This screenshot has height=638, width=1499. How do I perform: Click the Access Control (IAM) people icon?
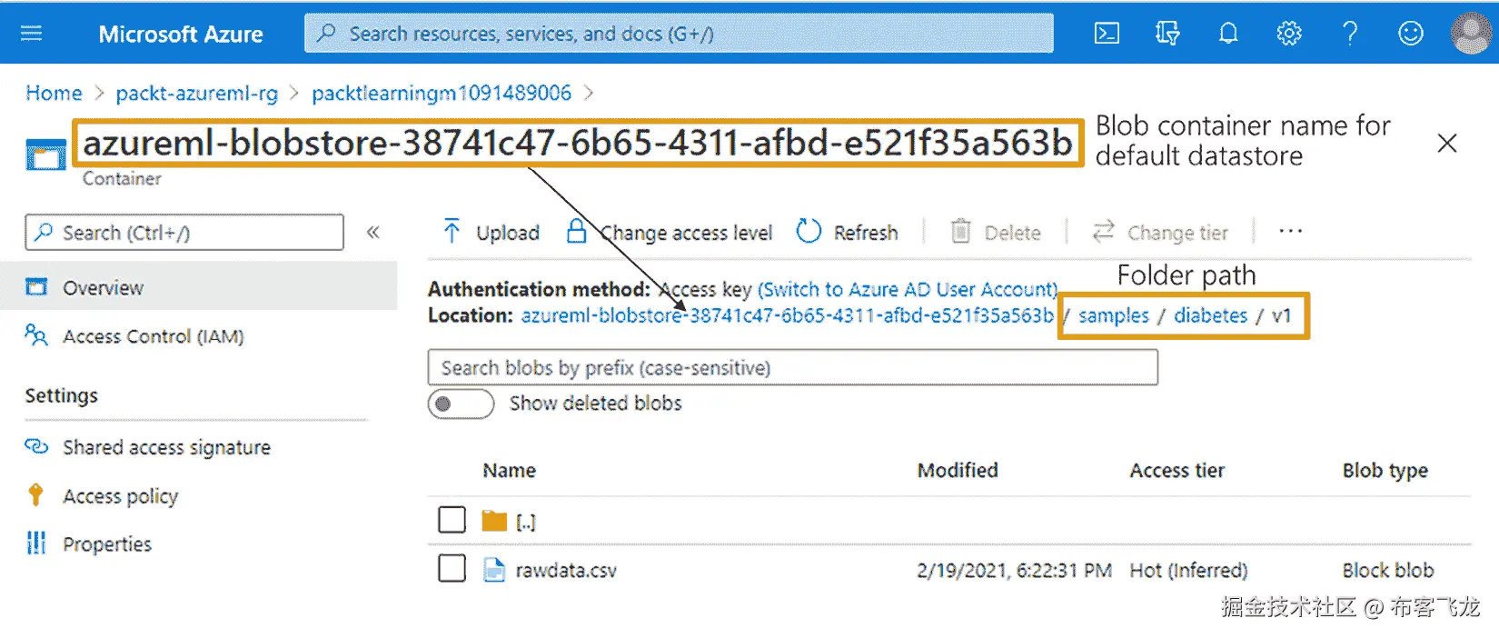(36, 335)
